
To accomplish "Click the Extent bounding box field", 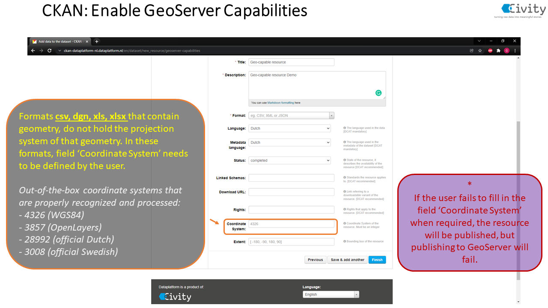I will pos(291,242).
